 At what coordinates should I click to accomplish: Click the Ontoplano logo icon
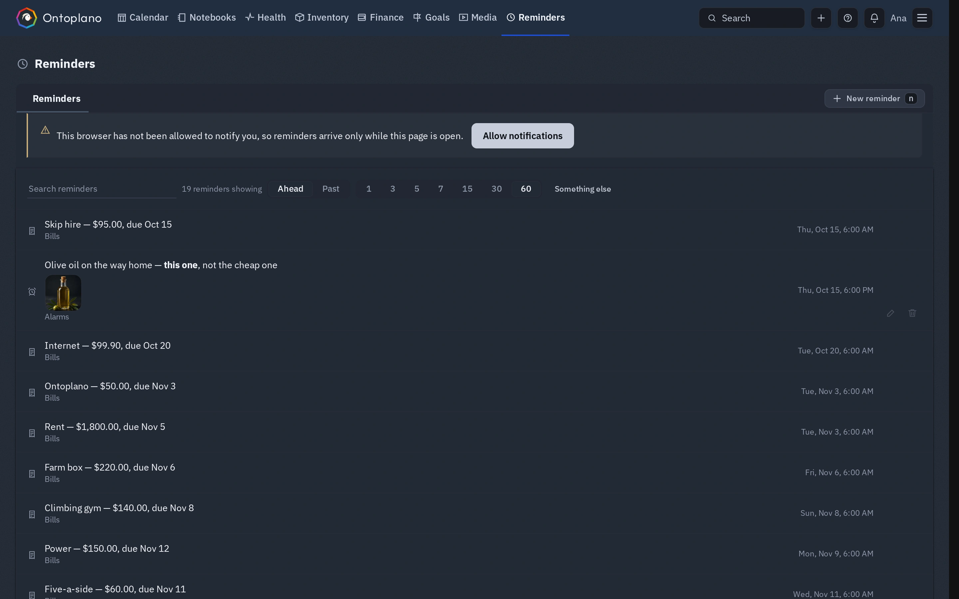click(27, 18)
